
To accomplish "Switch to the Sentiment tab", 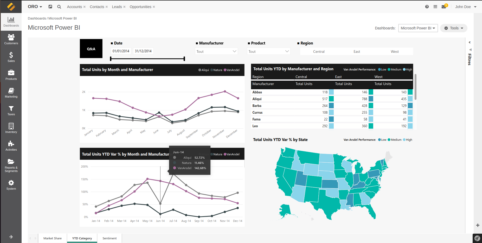I will [110, 238].
